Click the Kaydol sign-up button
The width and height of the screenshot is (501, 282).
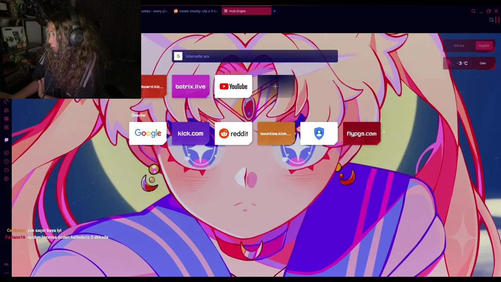pos(484,45)
